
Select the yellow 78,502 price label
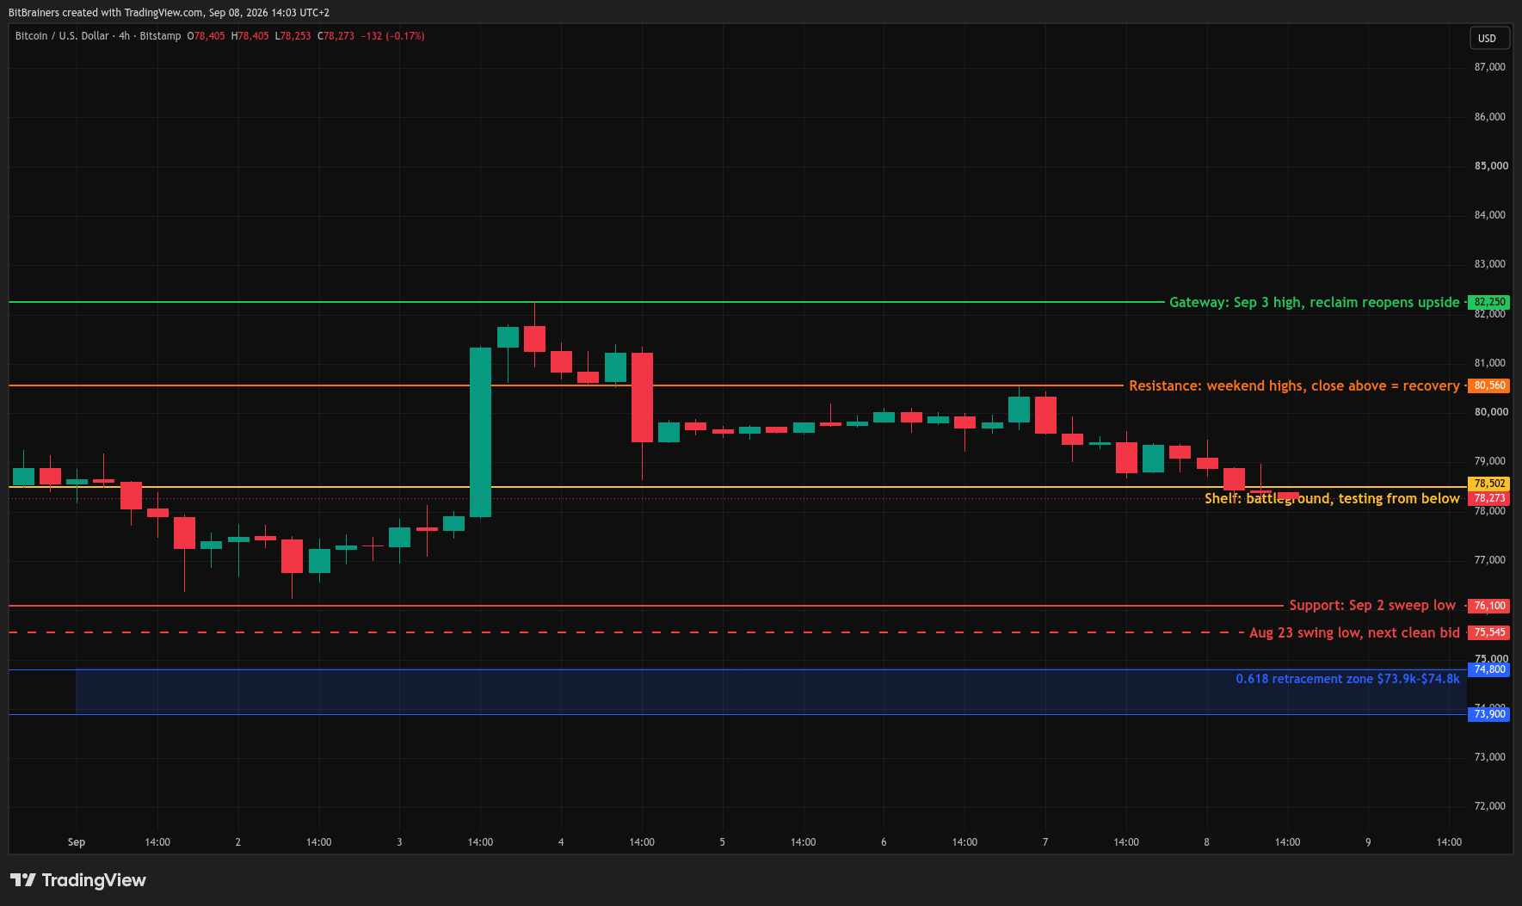[x=1489, y=484]
